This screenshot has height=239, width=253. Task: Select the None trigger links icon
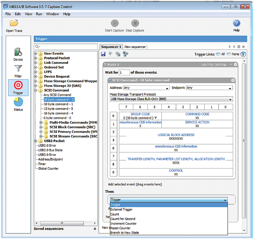229,54
